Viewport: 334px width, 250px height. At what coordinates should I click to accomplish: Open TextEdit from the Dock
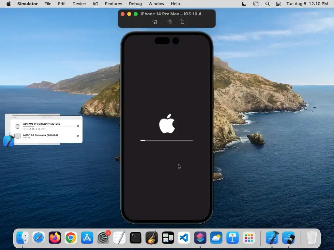tap(119, 237)
